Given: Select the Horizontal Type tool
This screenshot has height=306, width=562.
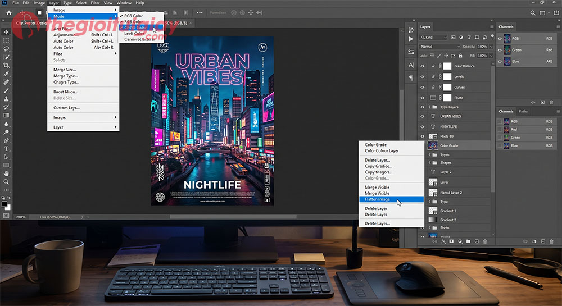Looking at the screenshot, I should (x=6, y=149).
